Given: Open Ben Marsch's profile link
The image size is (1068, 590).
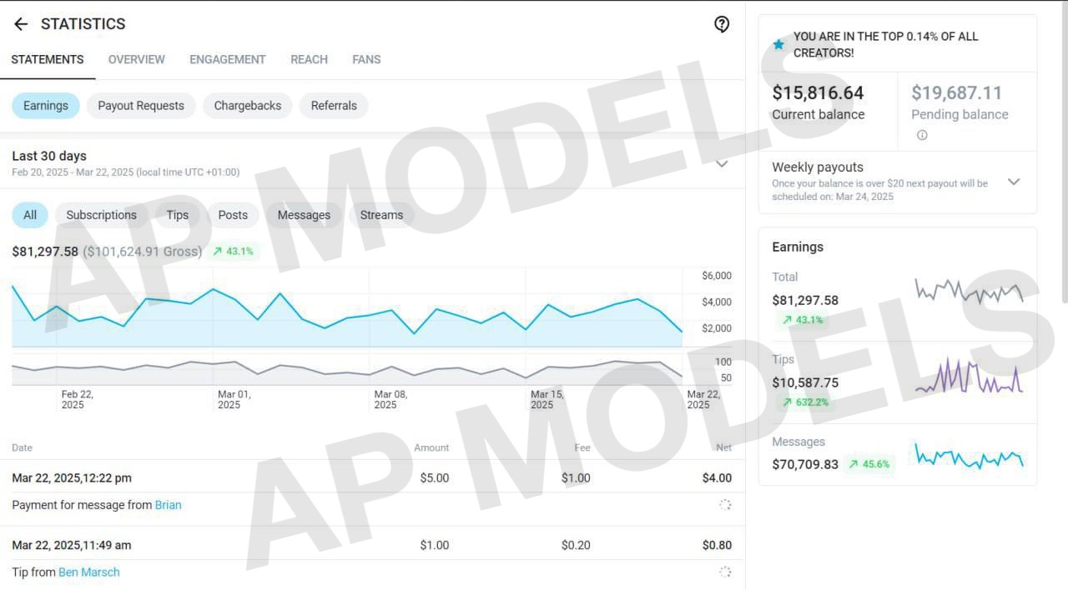Looking at the screenshot, I should click(89, 572).
